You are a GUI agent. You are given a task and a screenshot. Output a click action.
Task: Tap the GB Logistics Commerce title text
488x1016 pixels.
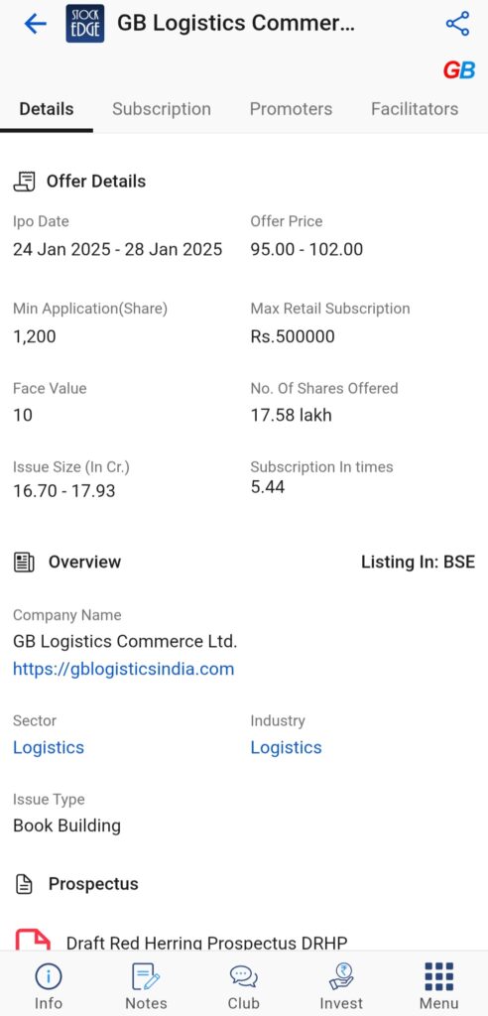click(x=236, y=24)
